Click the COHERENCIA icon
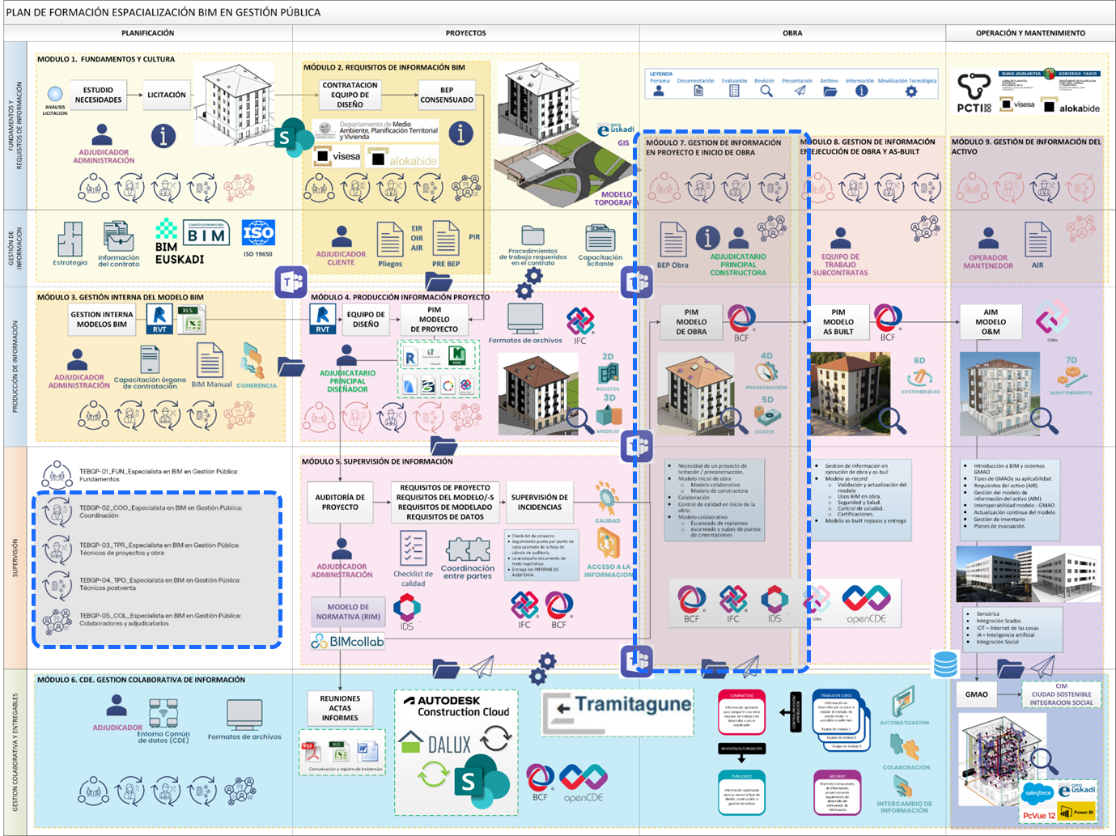 (252, 362)
